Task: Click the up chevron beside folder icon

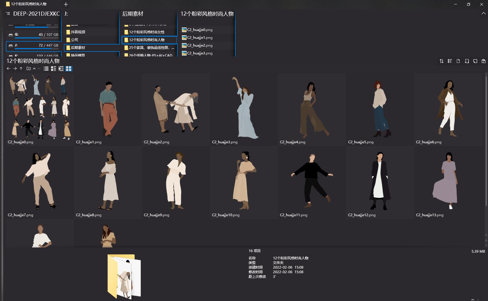Action: click(x=34, y=69)
